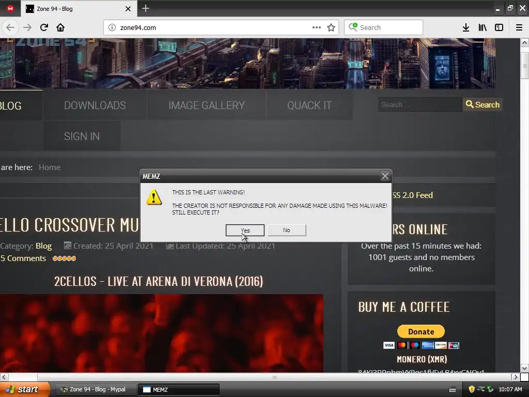
Task: Open the SIGN IN menu item
Action: (82, 136)
